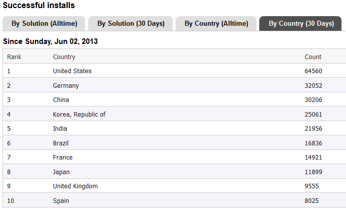Select the United Kingdom row
This screenshot has width=346, height=208.
tap(175, 186)
